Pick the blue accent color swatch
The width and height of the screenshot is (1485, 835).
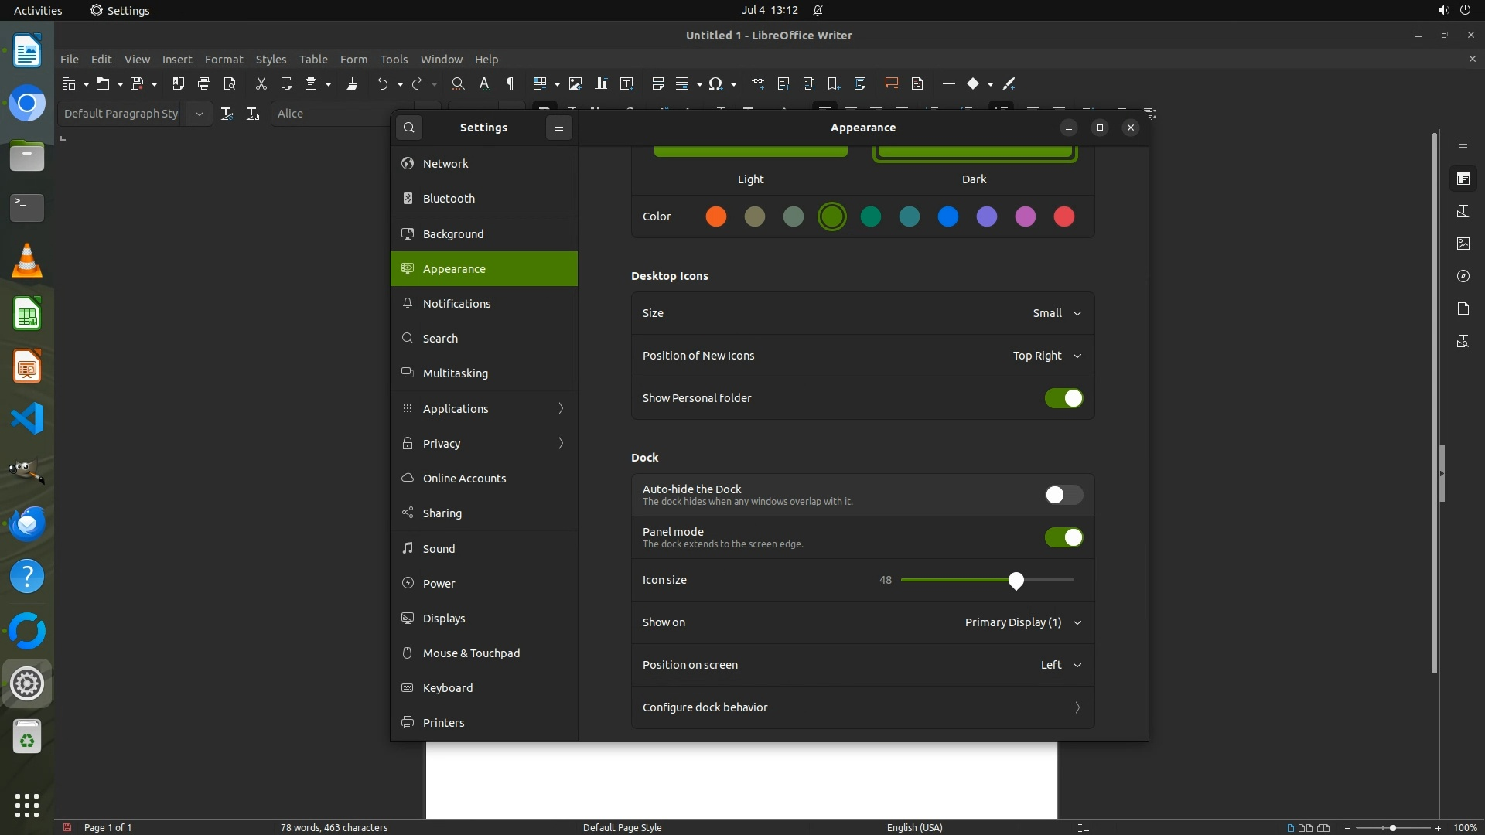947,216
